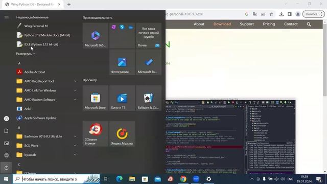The width and height of the screenshot is (327, 184).
Task: Click the Skype icon in Office folder tile
Action: [122, 27]
